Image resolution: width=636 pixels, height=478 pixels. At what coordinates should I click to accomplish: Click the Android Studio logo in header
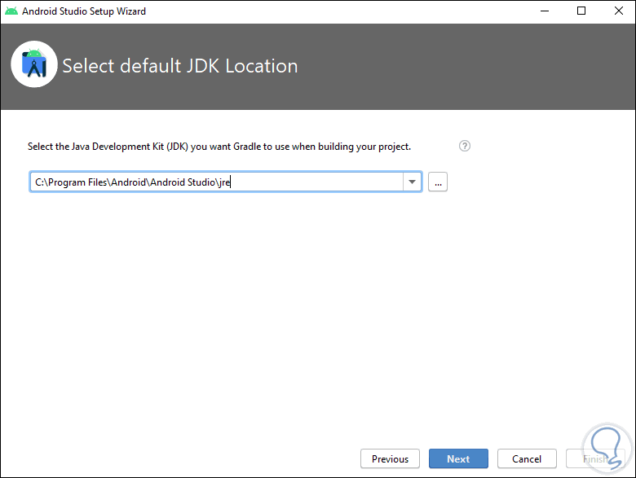pyautogui.click(x=34, y=65)
